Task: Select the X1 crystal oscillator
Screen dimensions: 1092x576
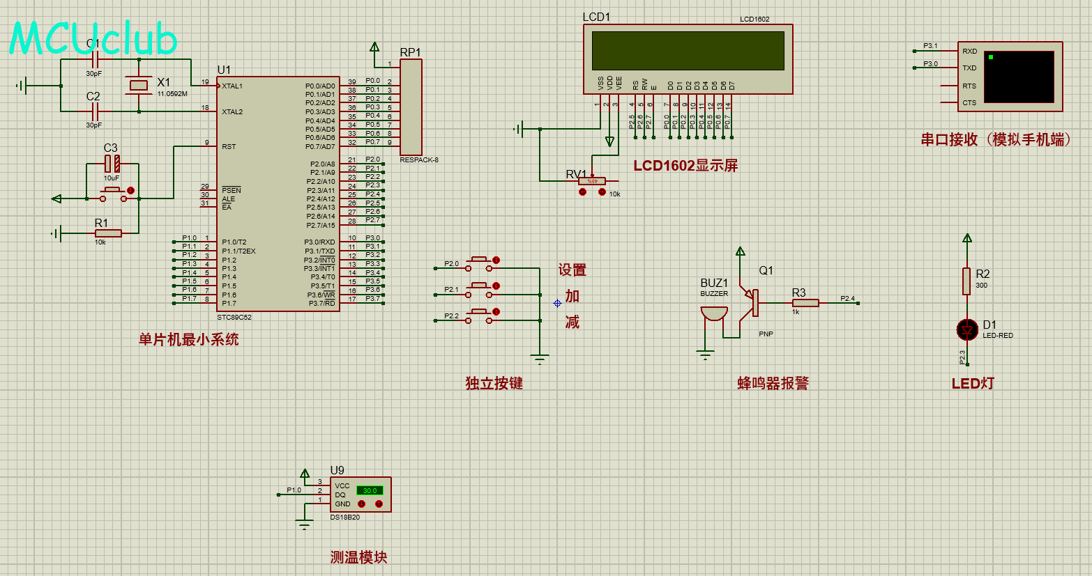Action: coord(139,86)
